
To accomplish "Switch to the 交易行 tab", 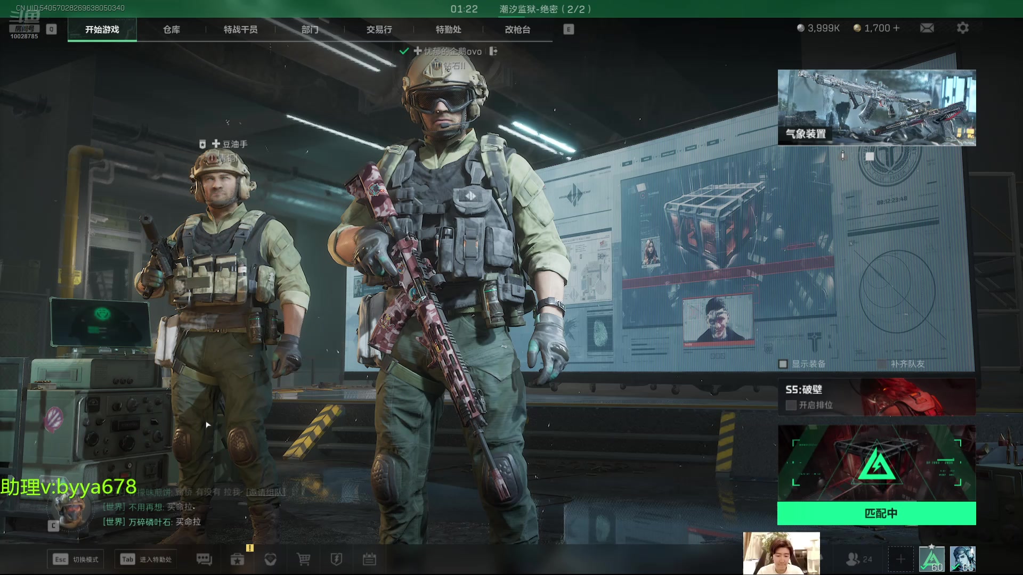I will (379, 29).
